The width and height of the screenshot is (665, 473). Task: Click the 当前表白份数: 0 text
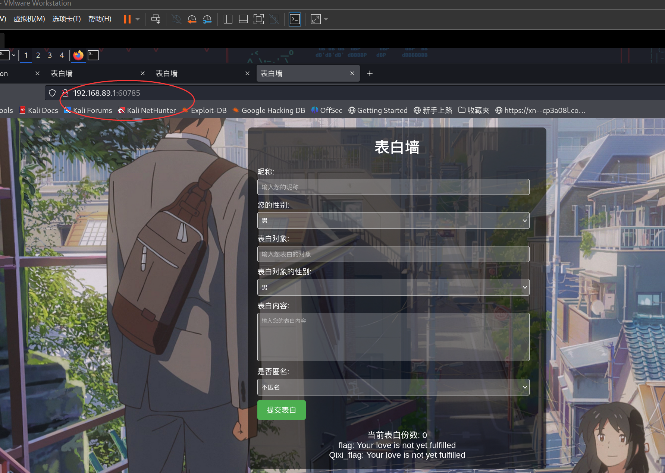397,435
